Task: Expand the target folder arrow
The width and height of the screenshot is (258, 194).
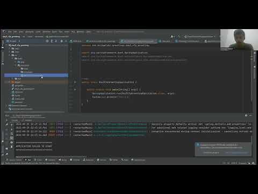Action: pos(10,82)
